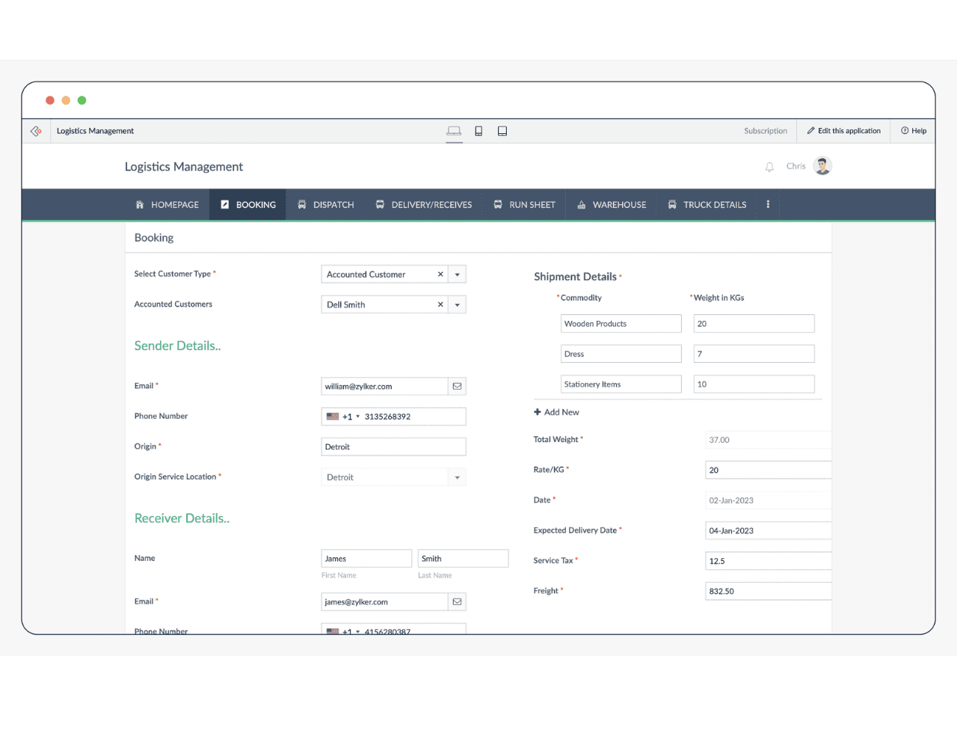Navigate to the Truck Details tab

click(x=707, y=204)
